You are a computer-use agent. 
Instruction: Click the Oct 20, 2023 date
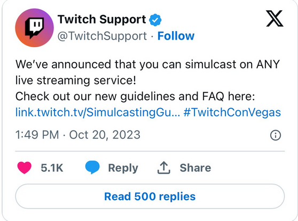(x=105, y=135)
